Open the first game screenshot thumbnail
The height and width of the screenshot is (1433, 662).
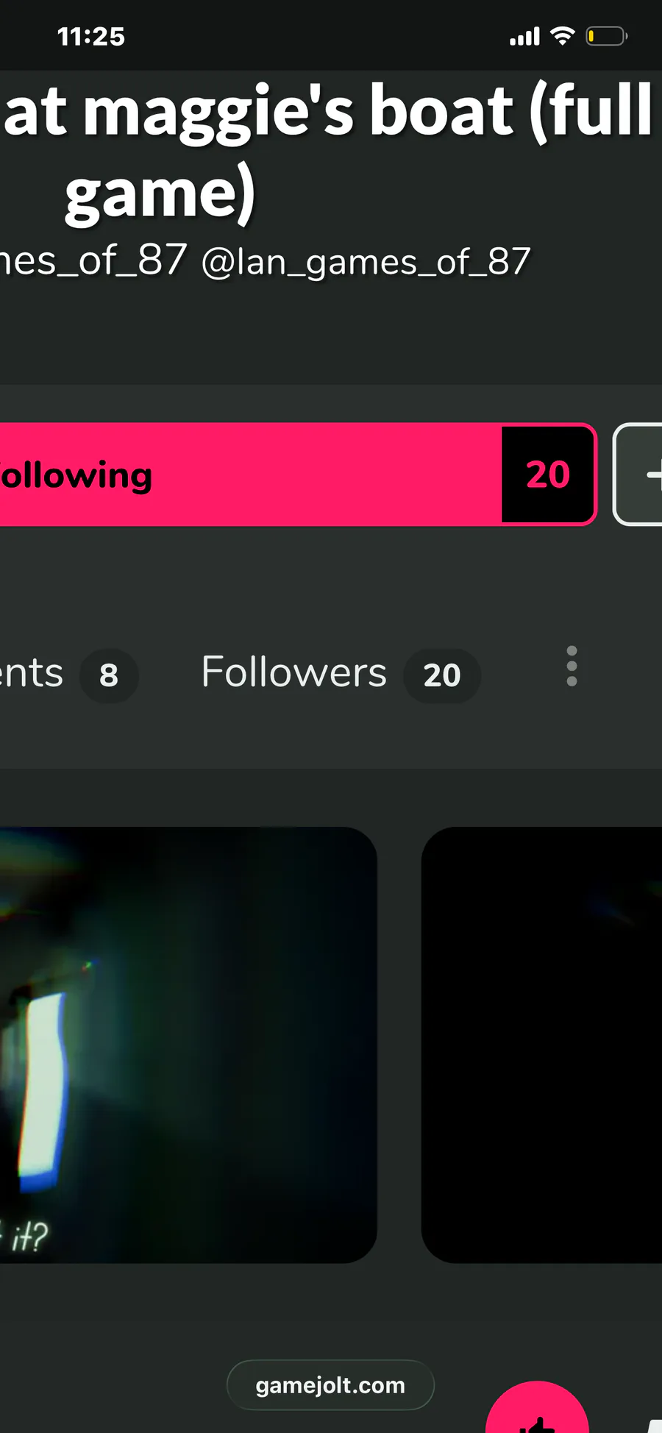coord(188,1045)
